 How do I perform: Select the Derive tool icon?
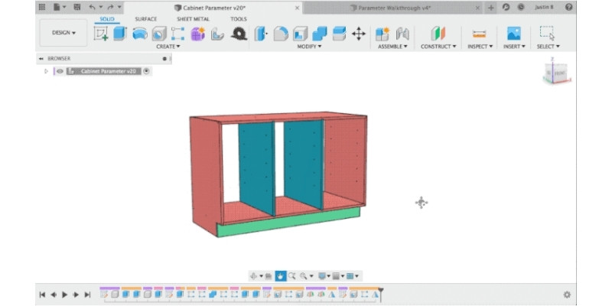(217, 34)
